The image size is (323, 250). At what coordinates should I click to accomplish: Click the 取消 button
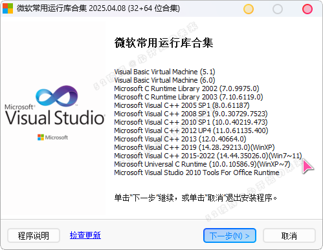pyautogui.click(x=289, y=236)
